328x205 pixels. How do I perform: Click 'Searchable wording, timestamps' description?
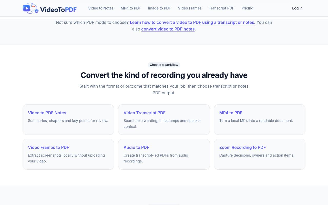coord(162,124)
